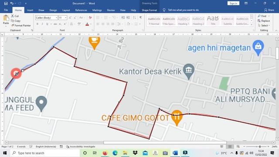The image size is (279, 157).
Task: Click the Find button
Action: pyautogui.click(x=262, y=16)
